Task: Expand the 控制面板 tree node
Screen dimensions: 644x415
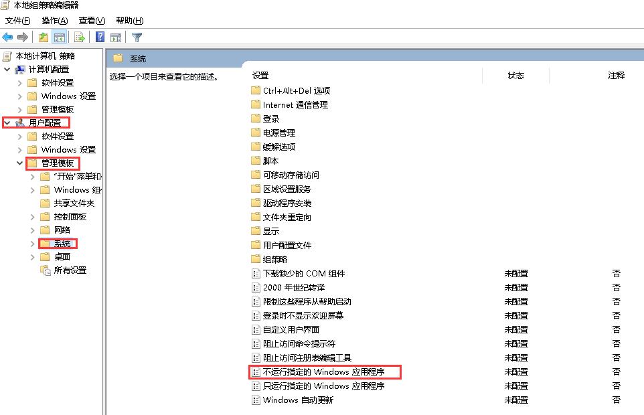Action: 32,217
